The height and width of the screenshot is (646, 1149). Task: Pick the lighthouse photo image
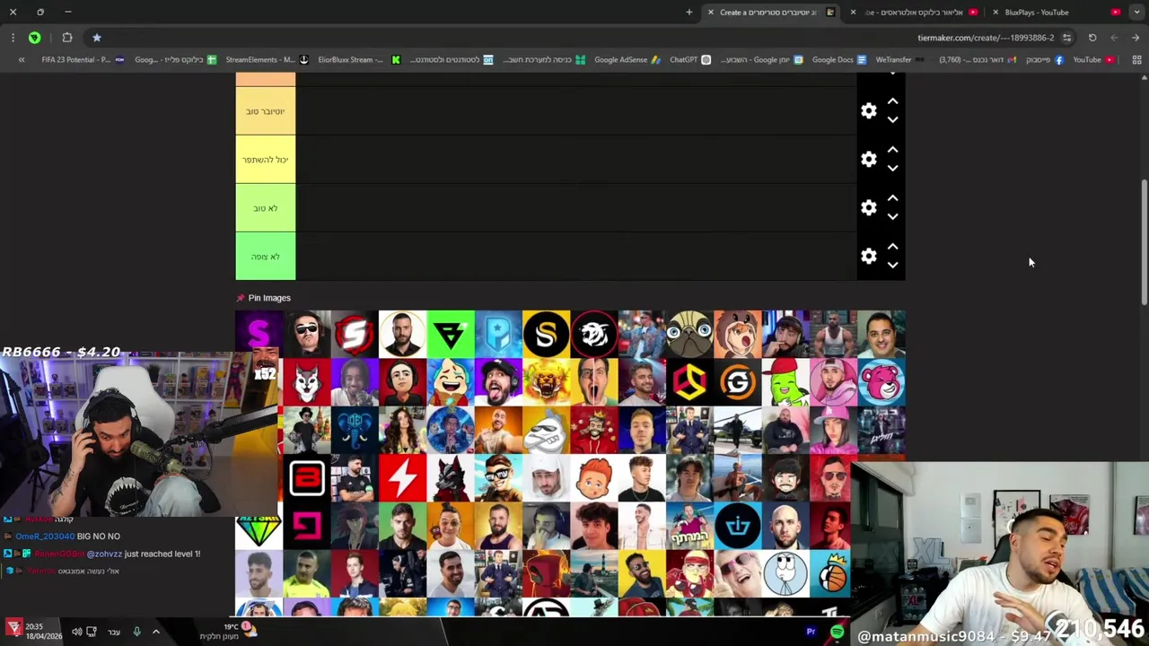coord(594,574)
